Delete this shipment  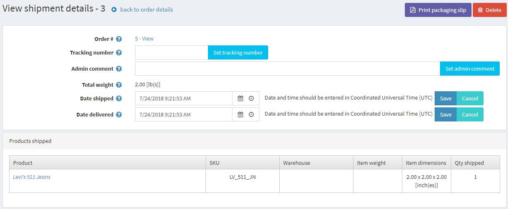[489, 10]
